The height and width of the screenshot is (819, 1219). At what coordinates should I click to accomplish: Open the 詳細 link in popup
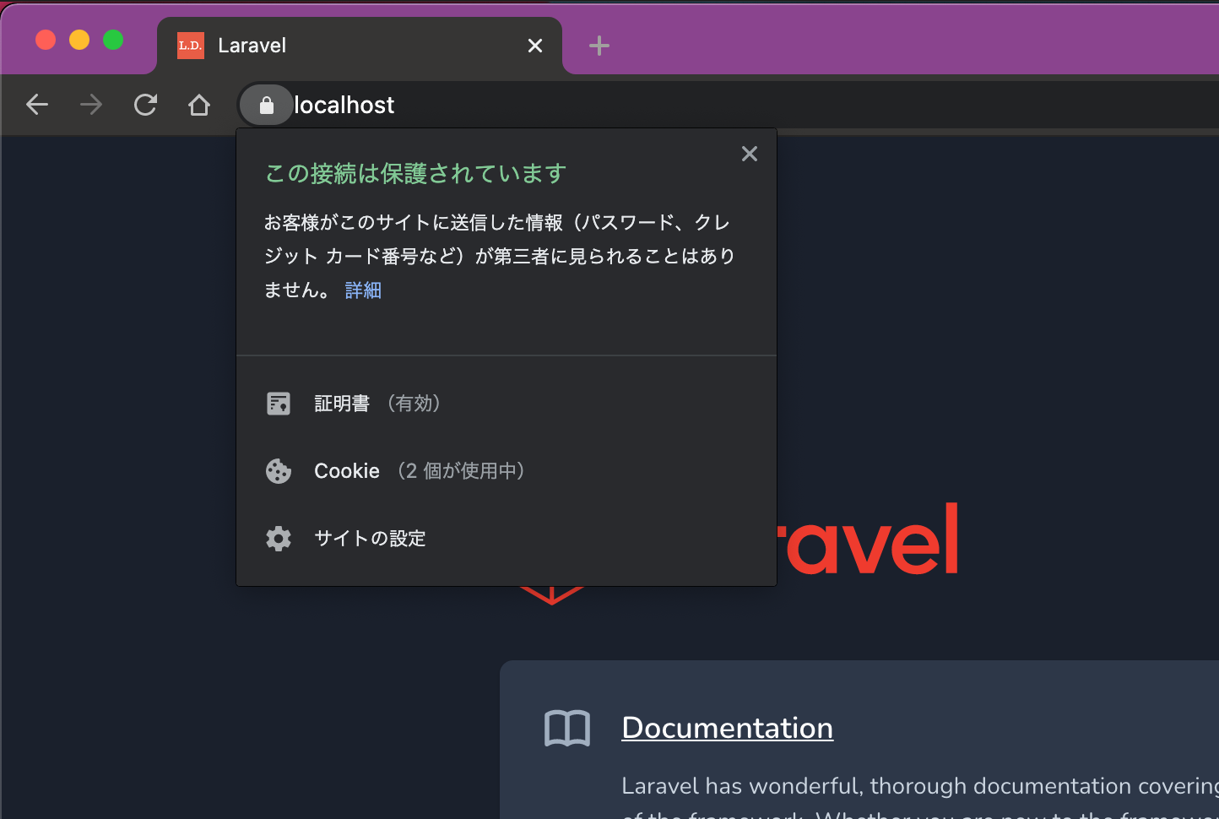363,290
